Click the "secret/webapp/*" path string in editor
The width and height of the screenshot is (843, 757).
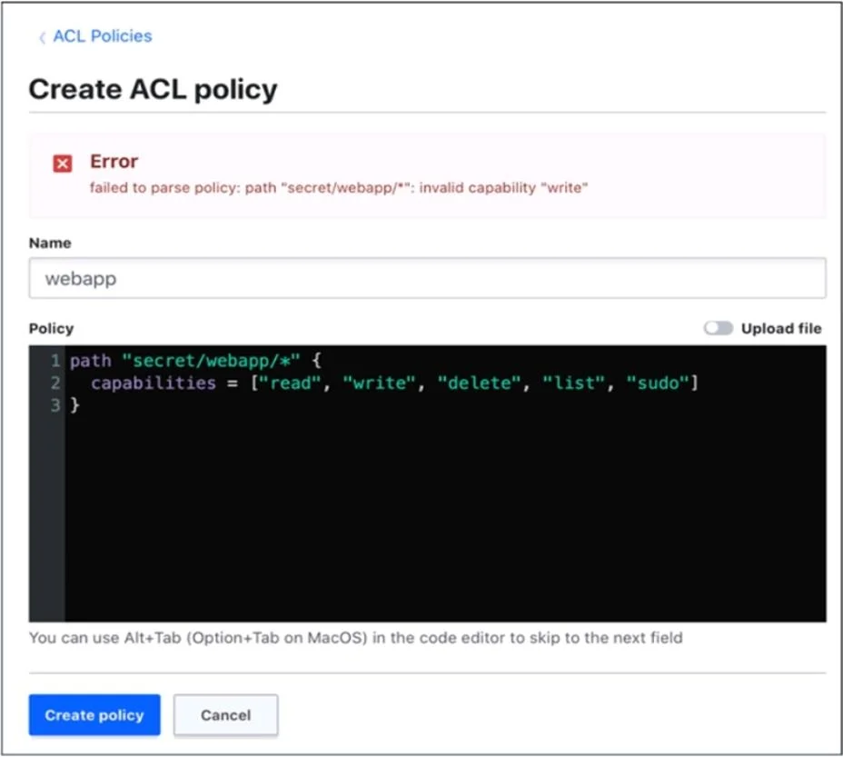point(211,361)
